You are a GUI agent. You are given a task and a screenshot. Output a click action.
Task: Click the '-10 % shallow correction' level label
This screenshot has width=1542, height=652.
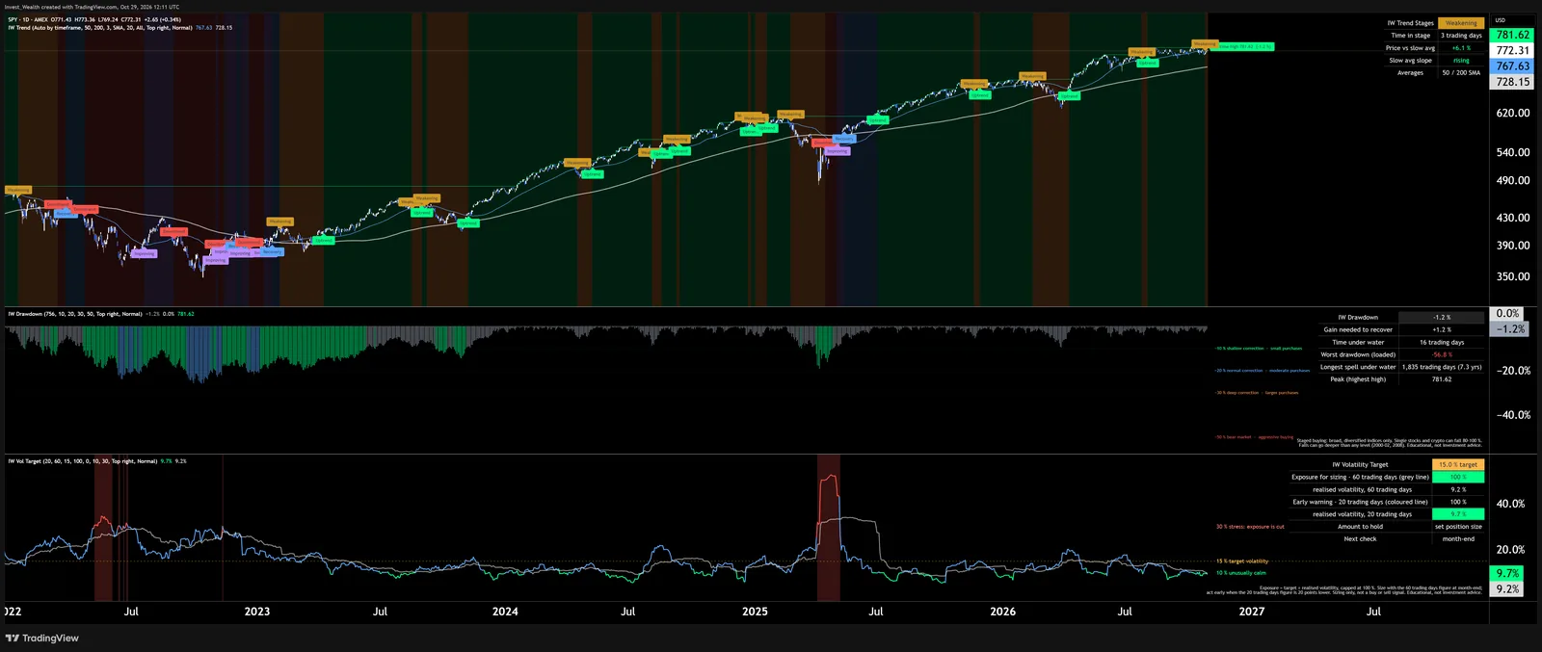(1259, 349)
